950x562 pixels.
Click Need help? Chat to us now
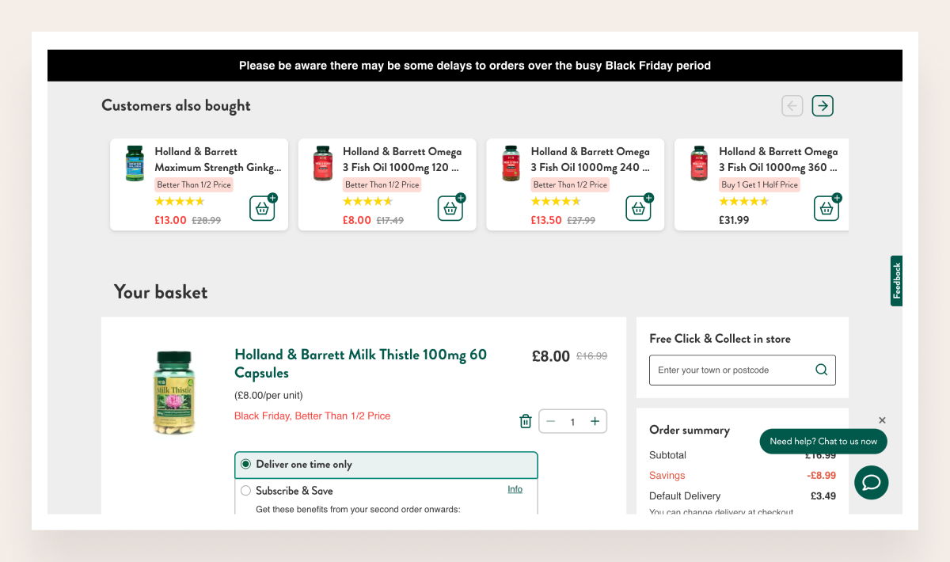[823, 442]
